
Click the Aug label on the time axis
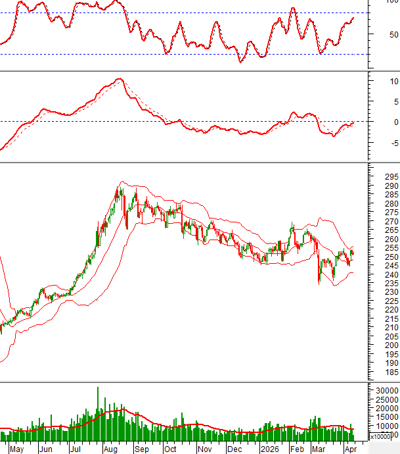coord(109,449)
